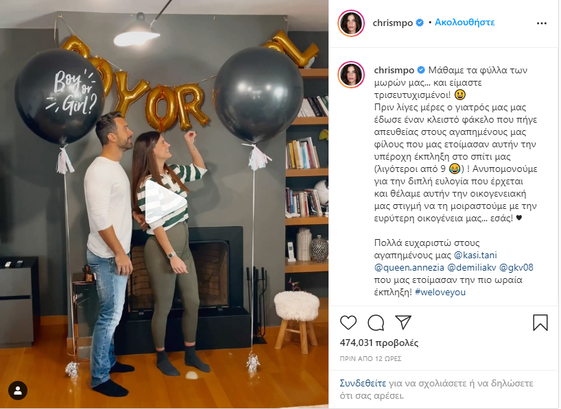Image resolution: width=561 pixels, height=409 pixels.
Task: Follow chrismpo via Ακολουθήστε
Action: click(464, 23)
